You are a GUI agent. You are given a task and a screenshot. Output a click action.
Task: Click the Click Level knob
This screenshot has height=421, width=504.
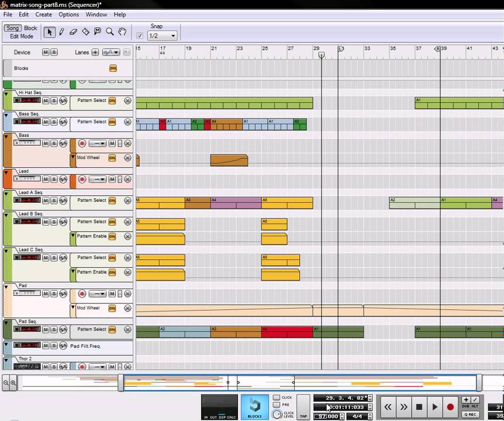coord(277,414)
